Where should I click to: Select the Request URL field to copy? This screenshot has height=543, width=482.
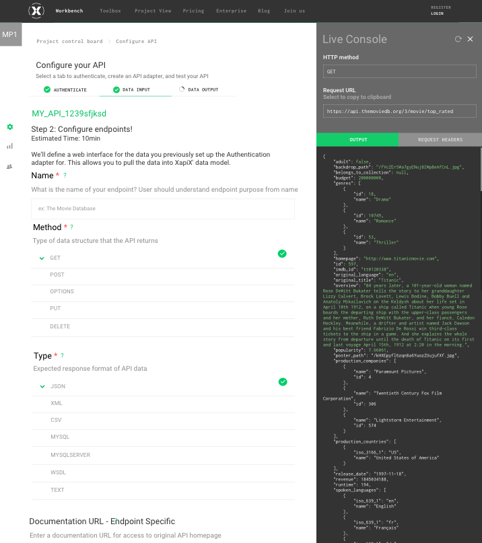click(x=399, y=112)
